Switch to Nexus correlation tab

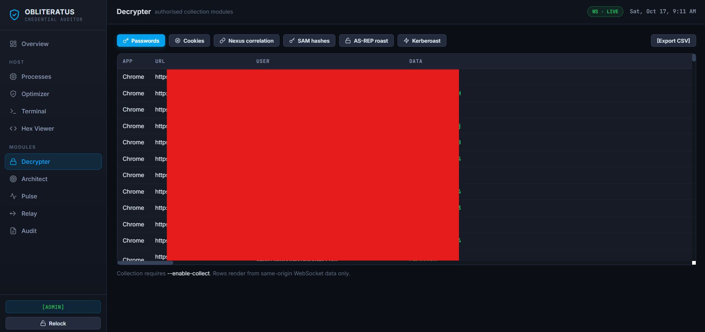[246, 40]
